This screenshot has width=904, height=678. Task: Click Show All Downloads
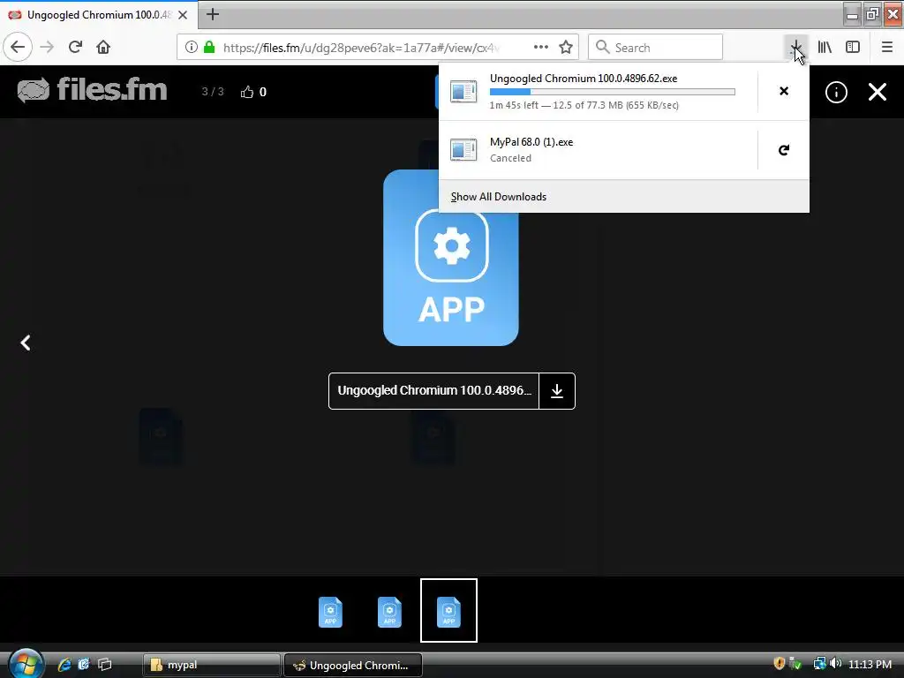pyautogui.click(x=499, y=197)
